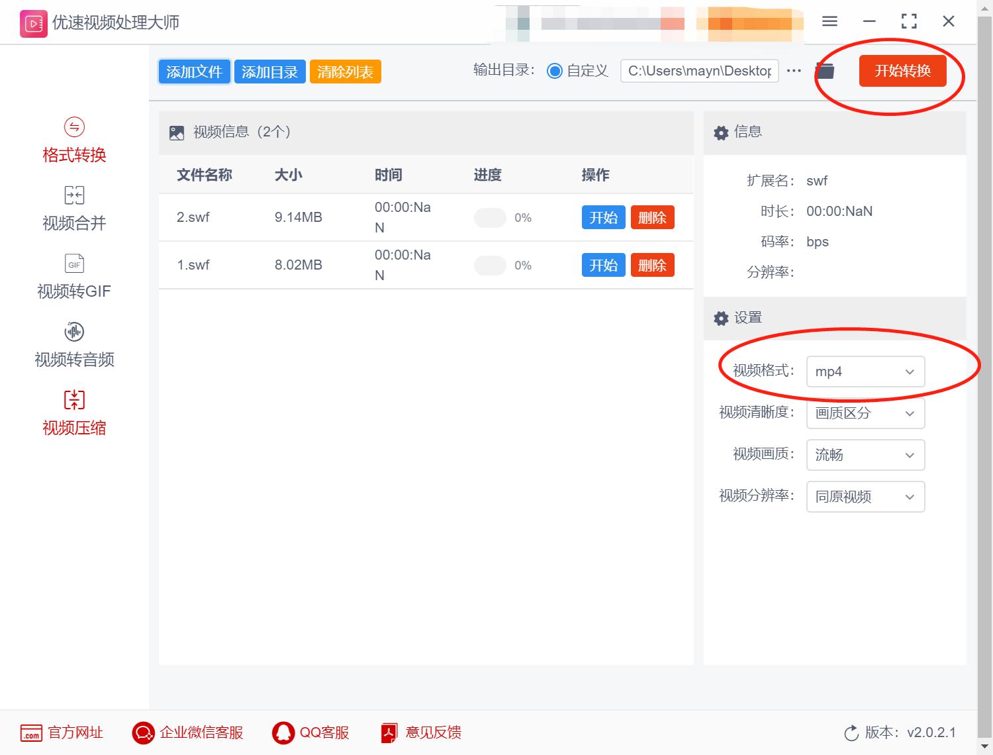Click the 企业微信客服 contact option

[187, 732]
